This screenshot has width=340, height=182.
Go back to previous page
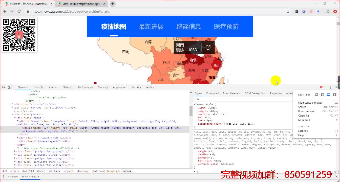(5, 11)
